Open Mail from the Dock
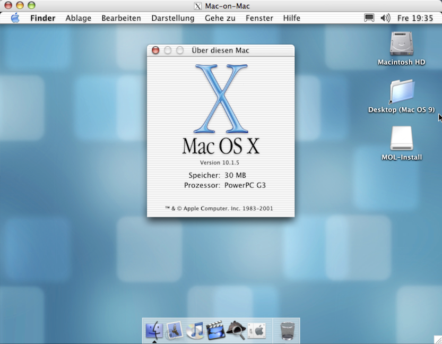Image resolution: width=442 pixels, height=344 pixels. pyautogui.click(x=175, y=330)
